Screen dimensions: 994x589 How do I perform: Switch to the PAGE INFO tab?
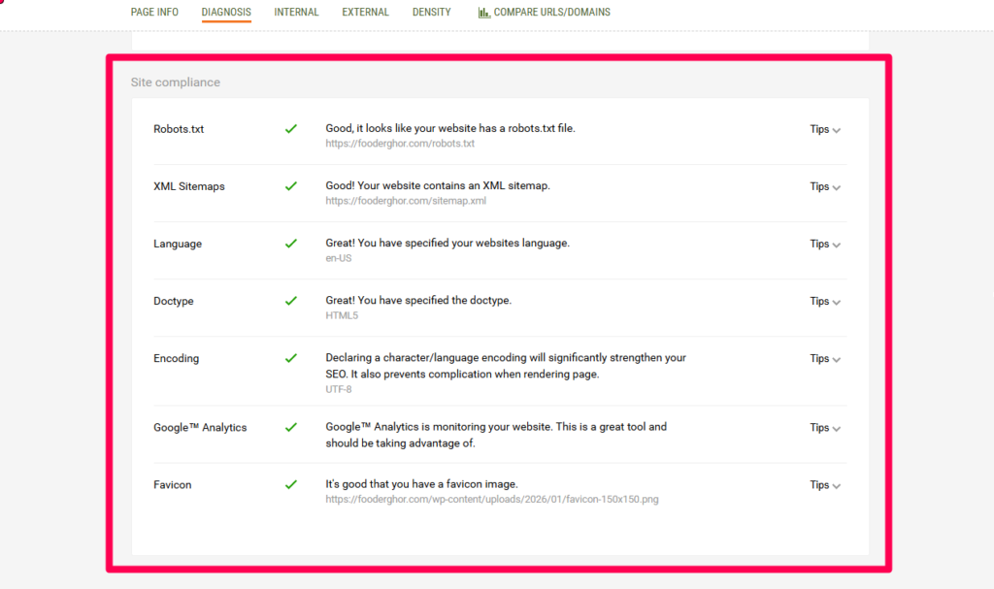coord(154,12)
